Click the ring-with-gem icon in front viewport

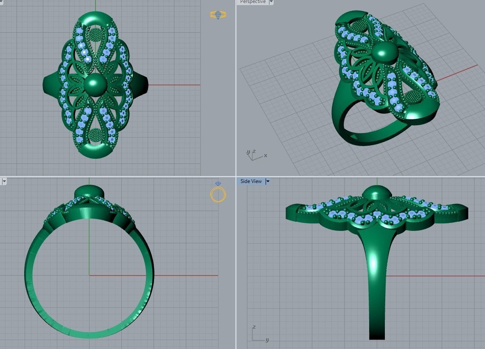click(218, 192)
